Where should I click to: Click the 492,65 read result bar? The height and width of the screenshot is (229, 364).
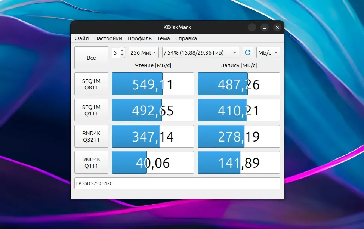[x=153, y=110]
